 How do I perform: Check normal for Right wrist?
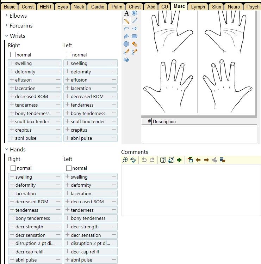pos(13,55)
